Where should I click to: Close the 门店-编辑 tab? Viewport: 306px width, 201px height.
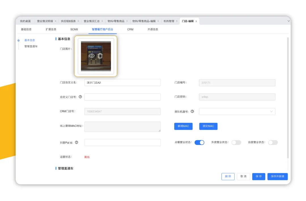click(196, 21)
